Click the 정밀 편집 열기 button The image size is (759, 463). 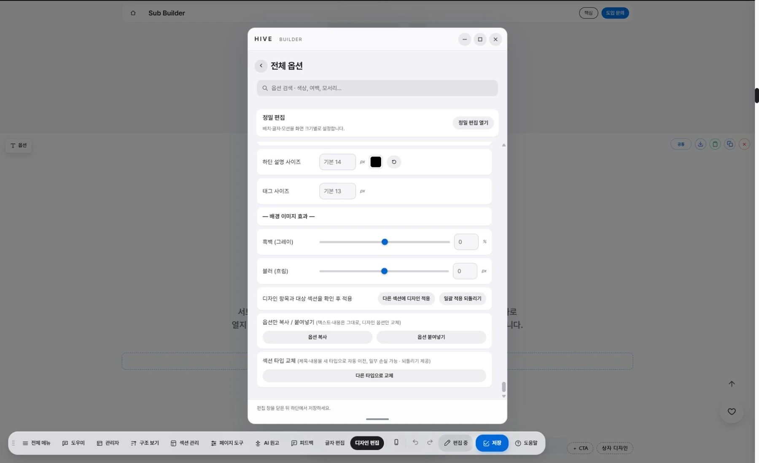click(x=473, y=123)
